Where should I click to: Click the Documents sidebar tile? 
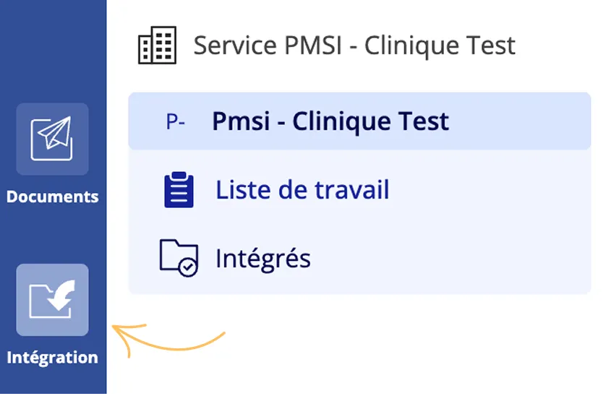(52, 139)
